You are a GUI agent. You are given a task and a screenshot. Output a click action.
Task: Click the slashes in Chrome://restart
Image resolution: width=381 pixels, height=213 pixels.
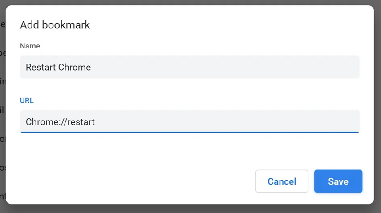tap(64, 122)
